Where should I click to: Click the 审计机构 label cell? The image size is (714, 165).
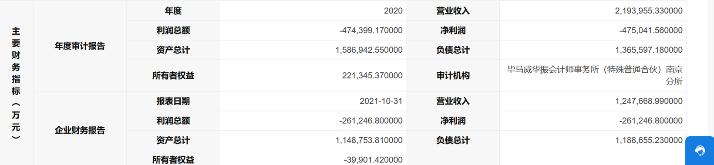(x=453, y=76)
